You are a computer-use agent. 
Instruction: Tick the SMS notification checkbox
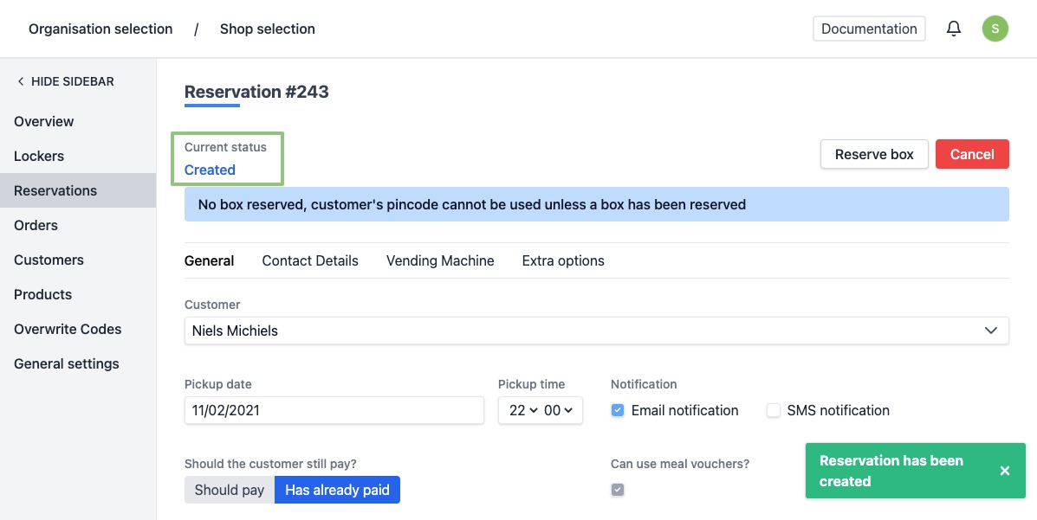pos(774,410)
